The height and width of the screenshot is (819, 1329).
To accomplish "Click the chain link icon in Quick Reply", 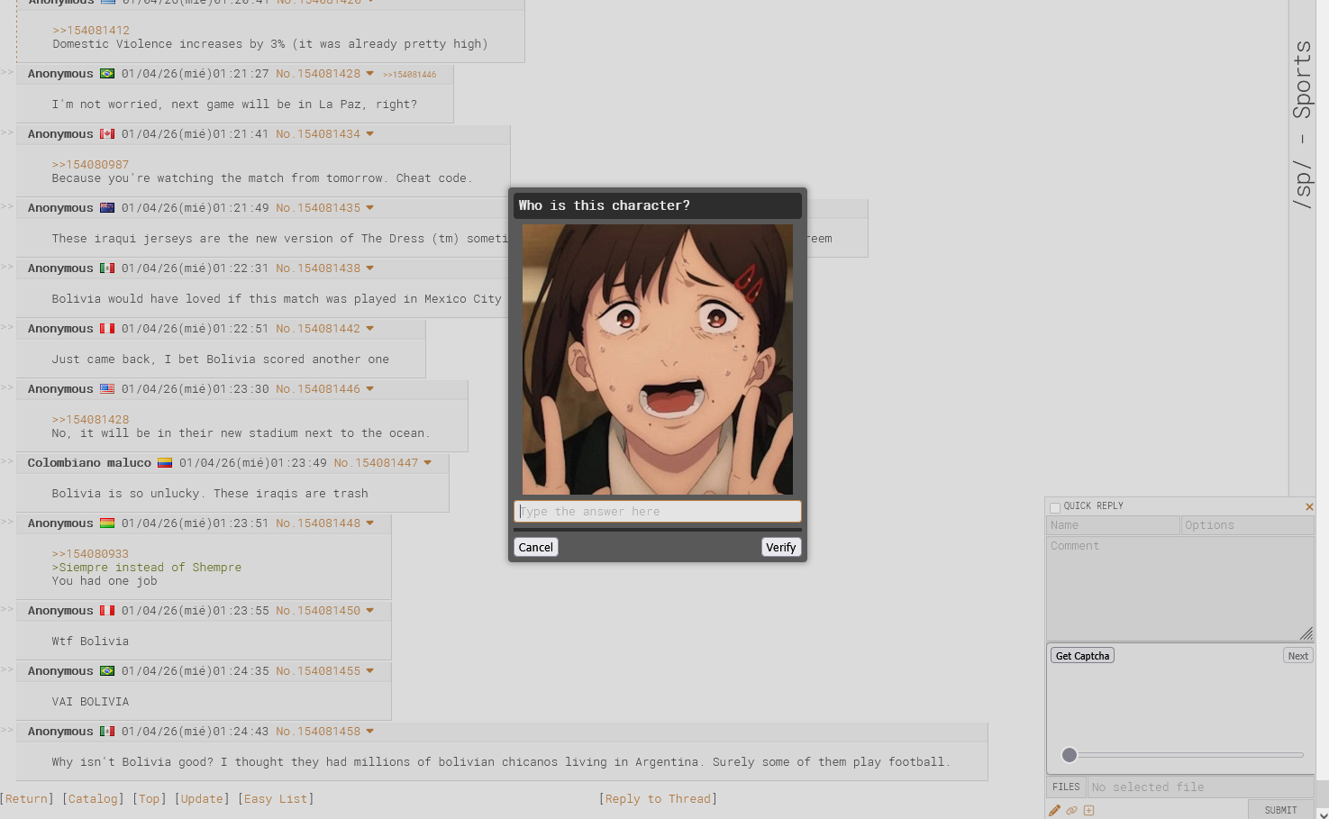I will pyautogui.click(x=1072, y=811).
